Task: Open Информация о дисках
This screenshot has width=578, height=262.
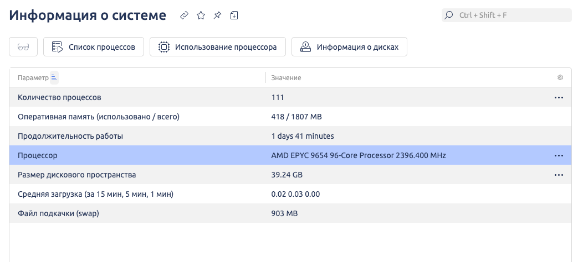Action: (x=349, y=47)
